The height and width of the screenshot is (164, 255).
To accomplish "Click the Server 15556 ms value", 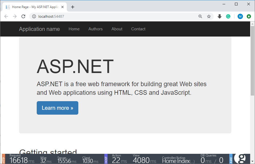I will [67, 161].
